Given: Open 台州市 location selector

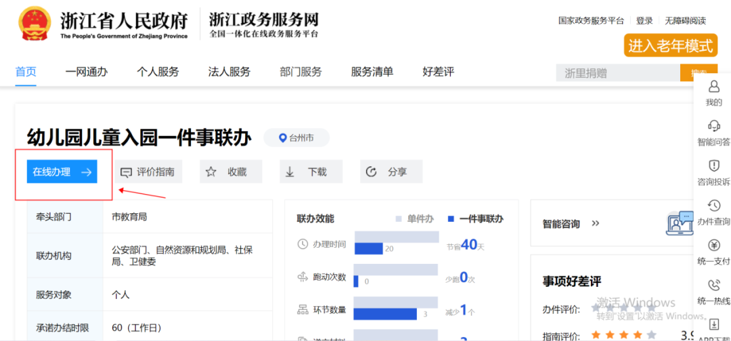Looking at the screenshot, I should click(x=296, y=138).
